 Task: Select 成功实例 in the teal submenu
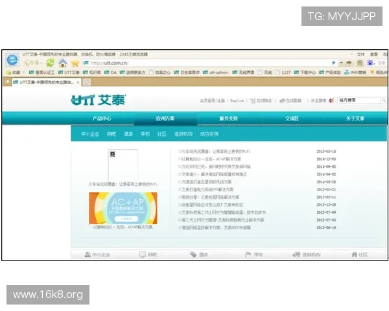tap(209, 134)
